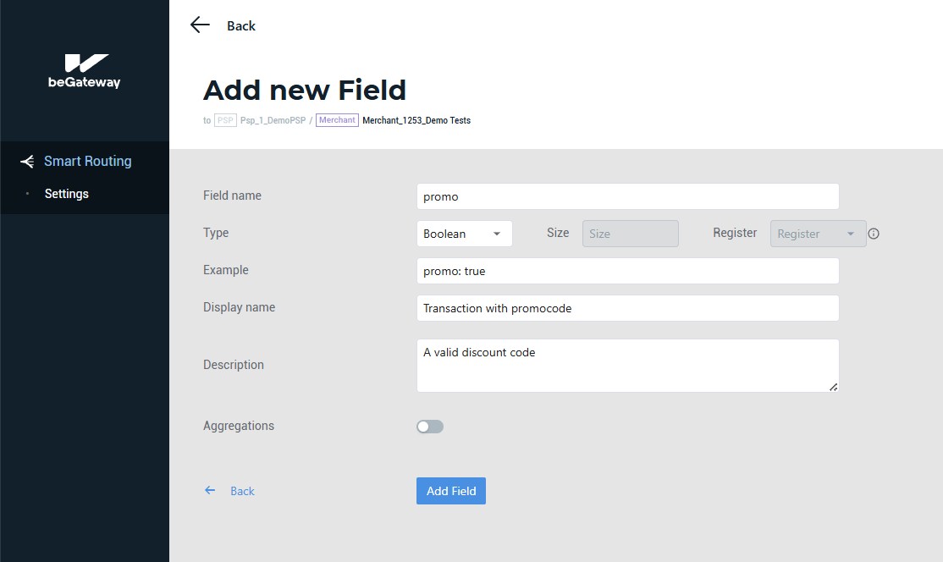Click the Psp_1_DemoPSP breadcrumb link
The width and height of the screenshot is (943, 562).
point(272,120)
